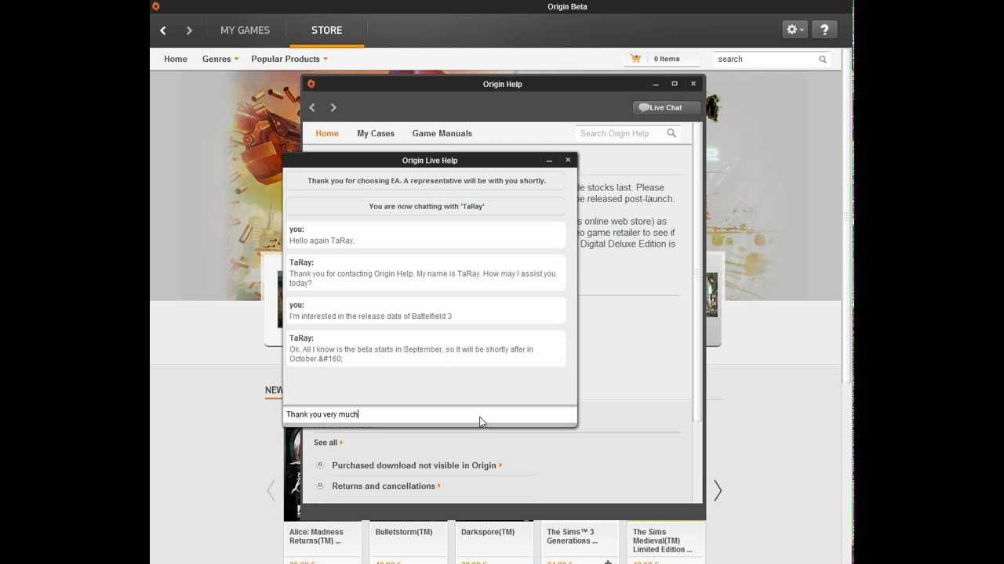Click message 'I'm interested in the release date'

[x=425, y=311]
